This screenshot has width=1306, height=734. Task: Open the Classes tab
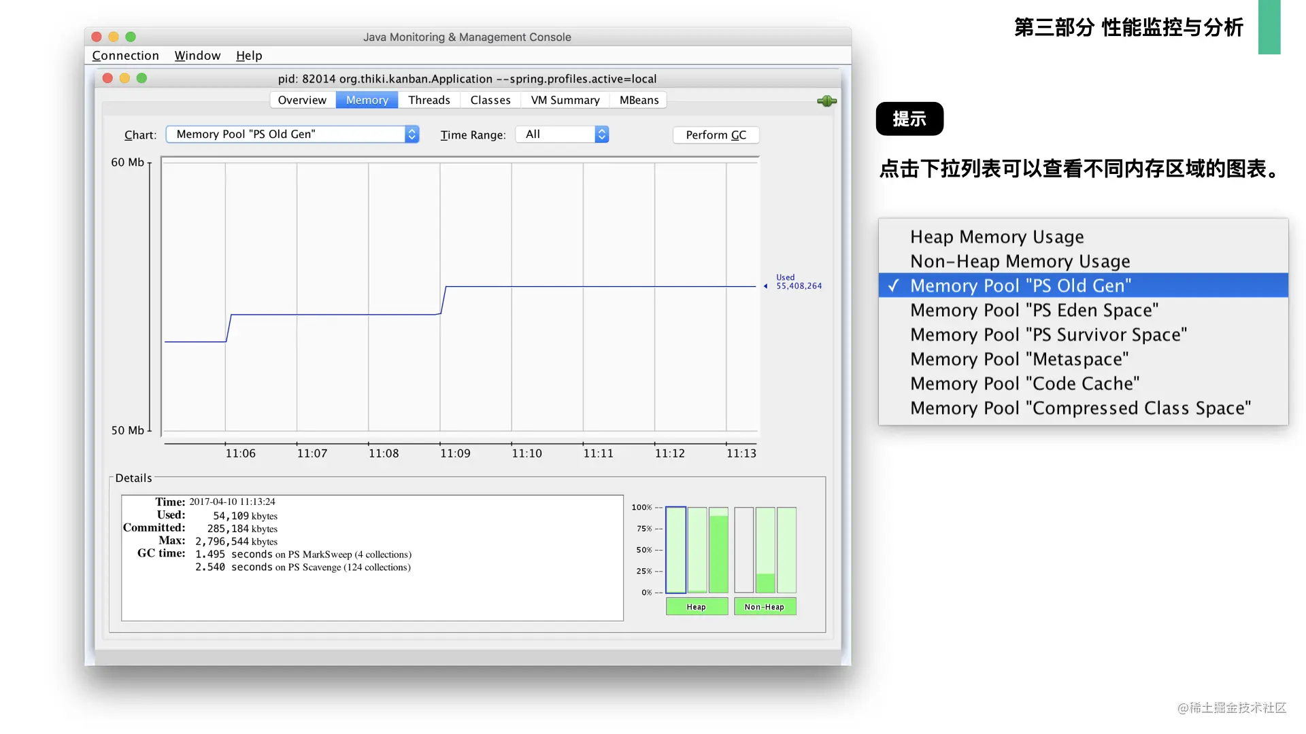click(x=490, y=100)
